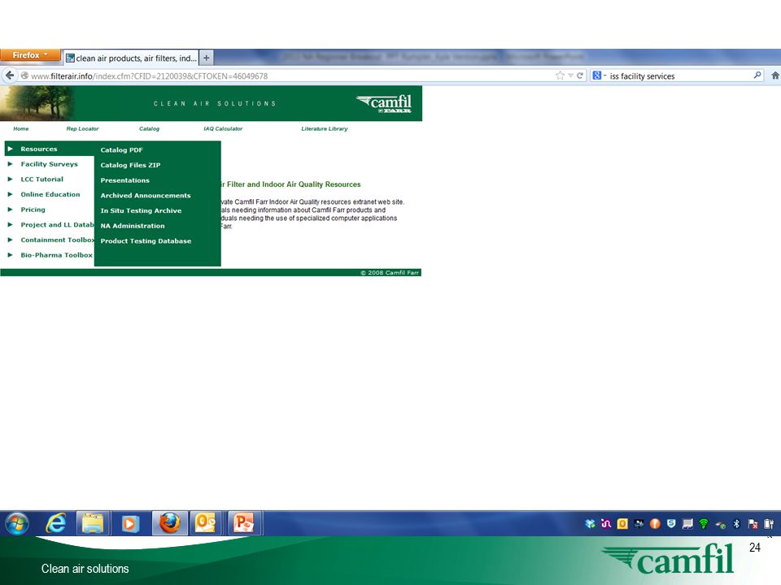Click the safely remove hardware tray icon

(x=720, y=524)
